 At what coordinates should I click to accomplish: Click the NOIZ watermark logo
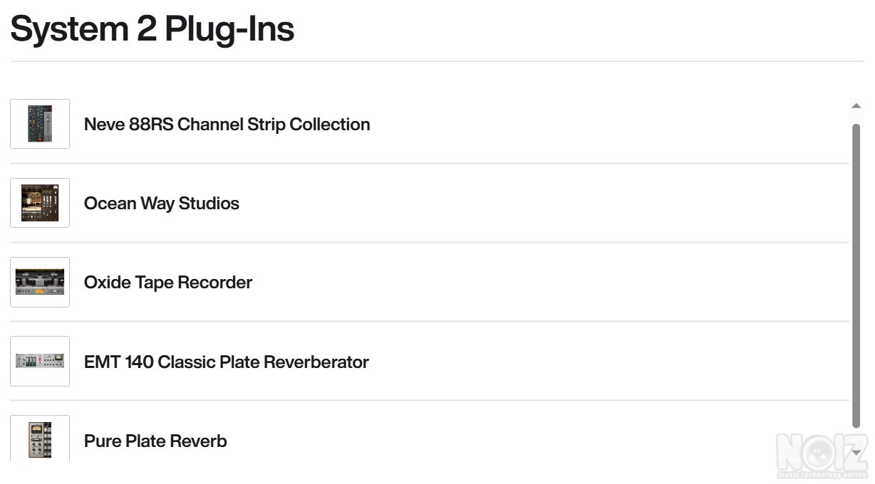click(x=822, y=455)
